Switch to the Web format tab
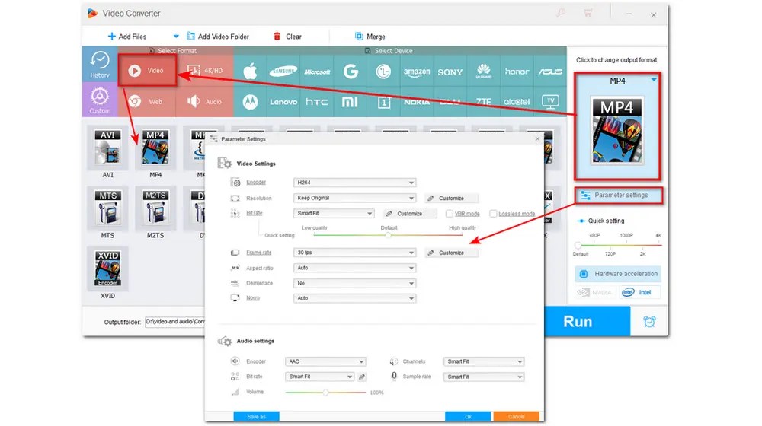The width and height of the screenshot is (762, 426). click(x=147, y=101)
